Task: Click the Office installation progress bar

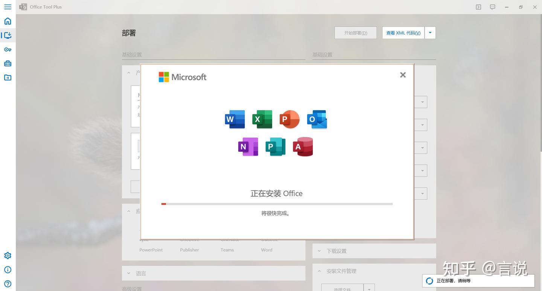Action: pyautogui.click(x=277, y=204)
